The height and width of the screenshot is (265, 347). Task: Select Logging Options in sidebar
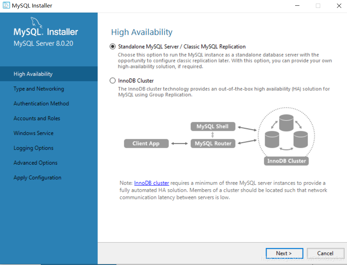pos(33,148)
